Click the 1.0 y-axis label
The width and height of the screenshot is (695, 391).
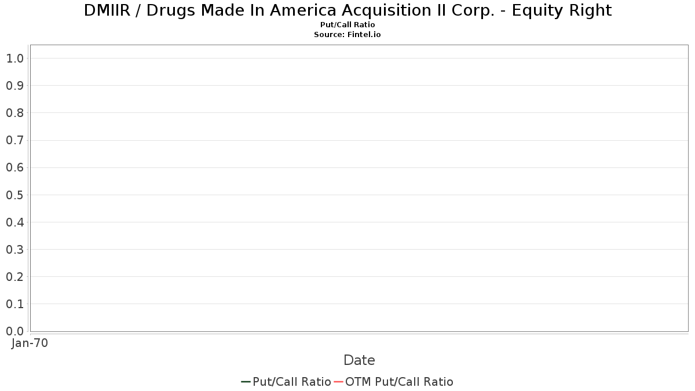14,59
